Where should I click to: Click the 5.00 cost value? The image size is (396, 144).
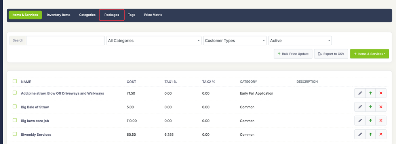point(130,107)
